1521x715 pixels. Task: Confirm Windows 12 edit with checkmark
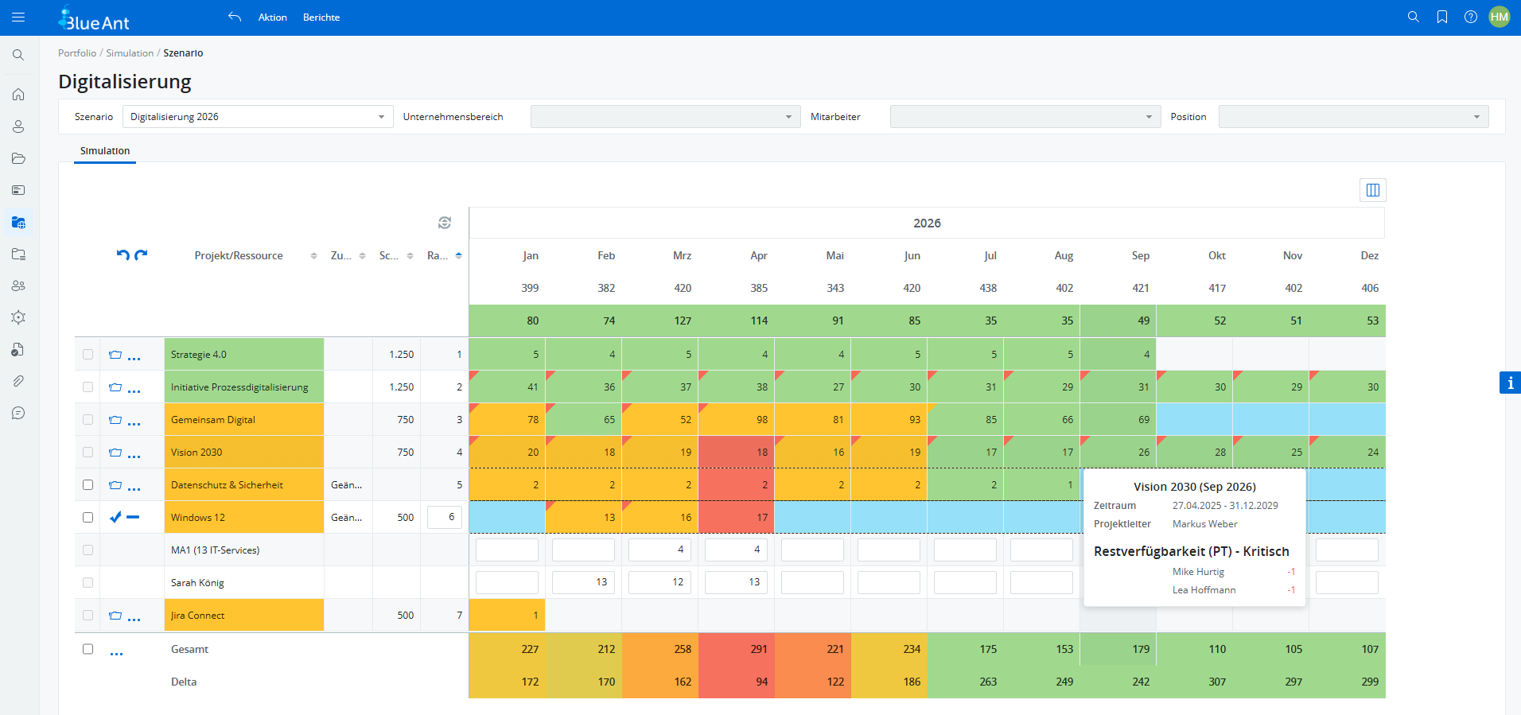click(115, 518)
